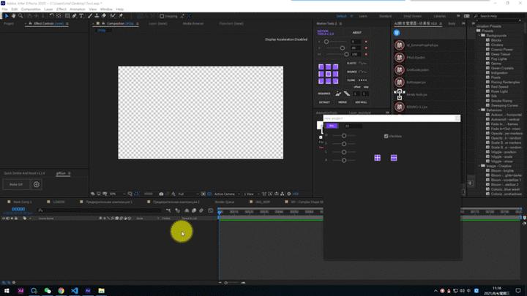Image resolution: width=527 pixels, height=296 pixels.
Task: Select the Hand tool
Action: [13, 16]
